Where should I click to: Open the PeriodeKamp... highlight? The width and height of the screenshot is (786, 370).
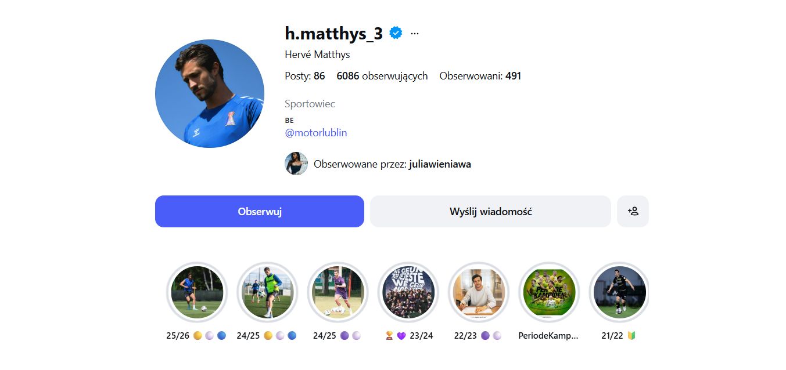click(549, 292)
